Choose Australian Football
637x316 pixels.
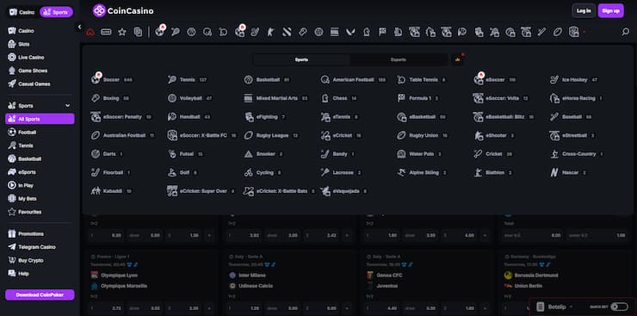[x=123, y=136]
